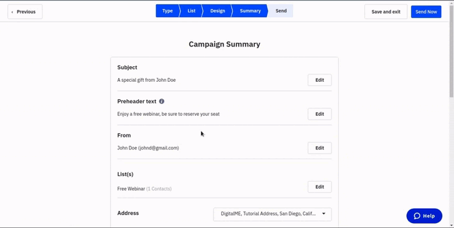Open the Address dropdown arrow

(x=323, y=214)
